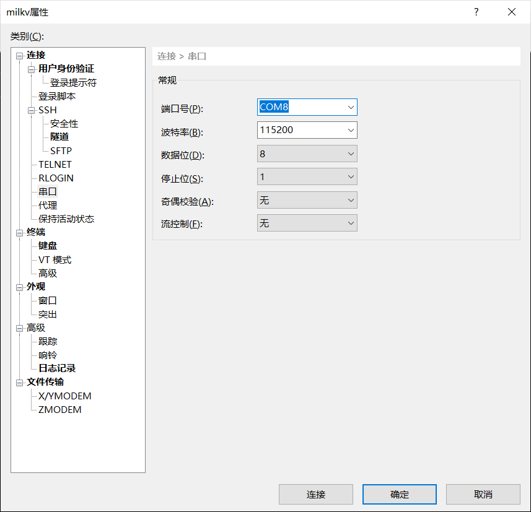Open the SSH category
The image size is (531, 512).
tap(48, 110)
